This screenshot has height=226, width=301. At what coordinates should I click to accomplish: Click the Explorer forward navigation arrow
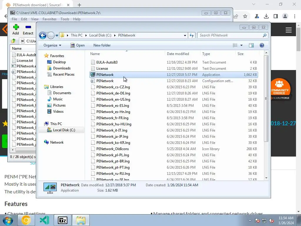coord(51,35)
